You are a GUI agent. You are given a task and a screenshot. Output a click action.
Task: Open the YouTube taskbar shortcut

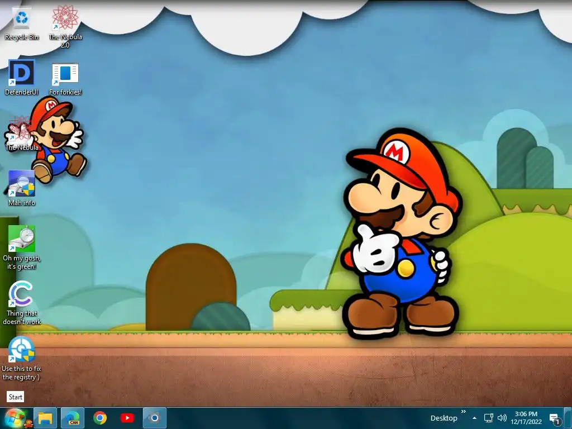point(127,418)
